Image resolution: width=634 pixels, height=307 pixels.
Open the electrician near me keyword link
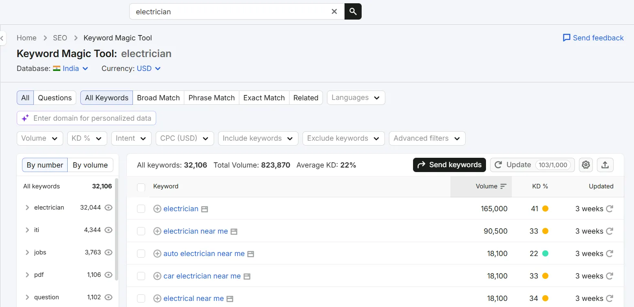196,231
